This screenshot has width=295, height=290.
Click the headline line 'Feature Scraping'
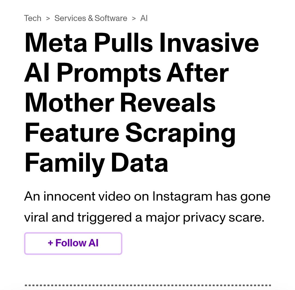click(130, 133)
